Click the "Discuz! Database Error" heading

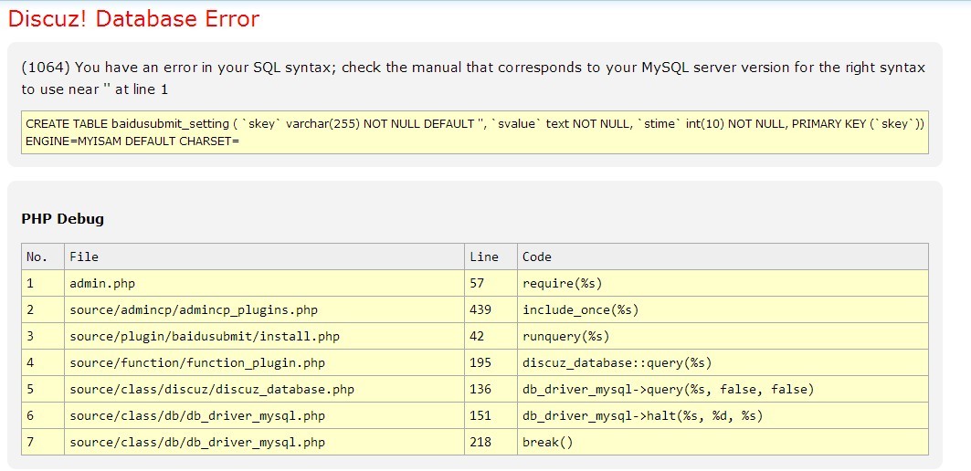pos(133,19)
